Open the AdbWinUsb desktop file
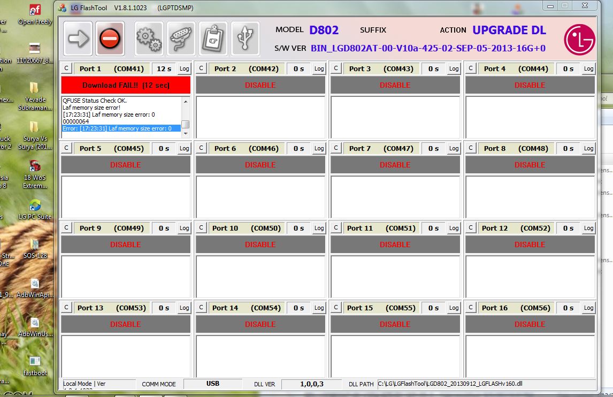 coord(35,327)
